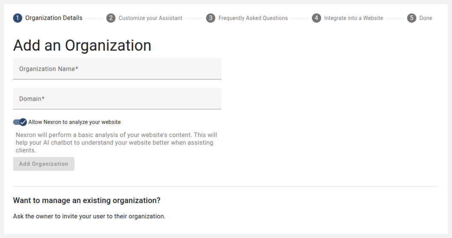This screenshot has height=238, width=452.
Task: Click the Allow Nexron to analyze label
Action: [74, 122]
